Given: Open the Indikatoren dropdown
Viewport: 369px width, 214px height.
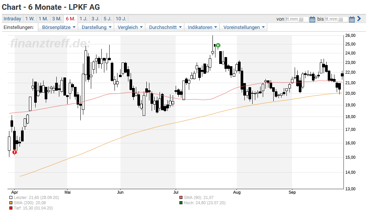Looking at the screenshot, I should click(202, 27).
